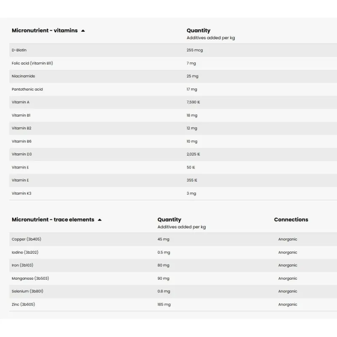The image size is (337, 337).
Task: Click the 80 mg Iron quantity
Action: pos(163,265)
